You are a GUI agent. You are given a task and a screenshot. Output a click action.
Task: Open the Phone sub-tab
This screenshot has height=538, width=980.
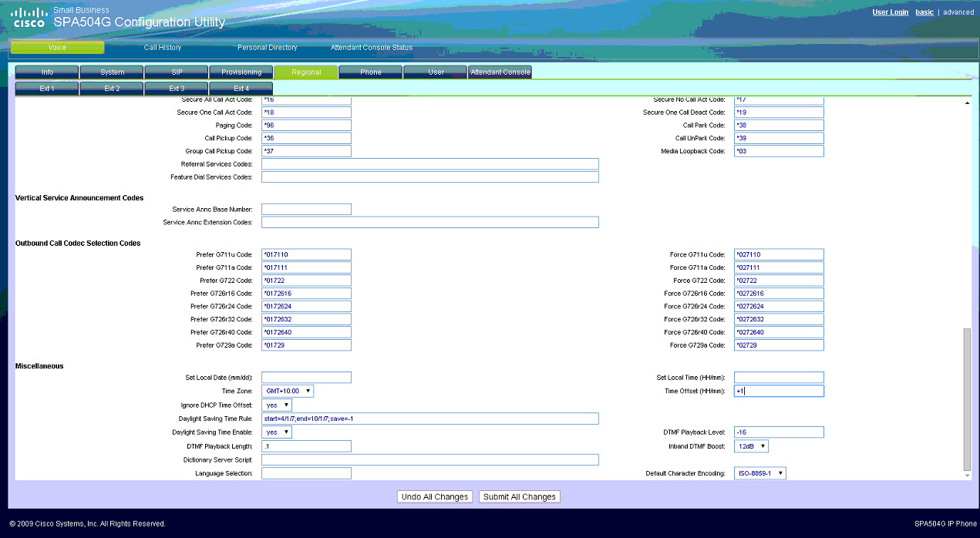pyautogui.click(x=371, y=72)
